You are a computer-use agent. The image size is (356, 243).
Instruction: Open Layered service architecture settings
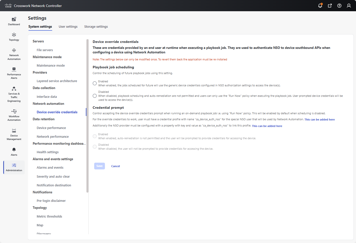click(x=57, y=81)
